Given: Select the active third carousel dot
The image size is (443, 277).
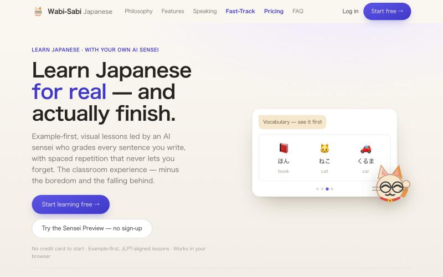Looking at the screenshot, I should [327, 189].
